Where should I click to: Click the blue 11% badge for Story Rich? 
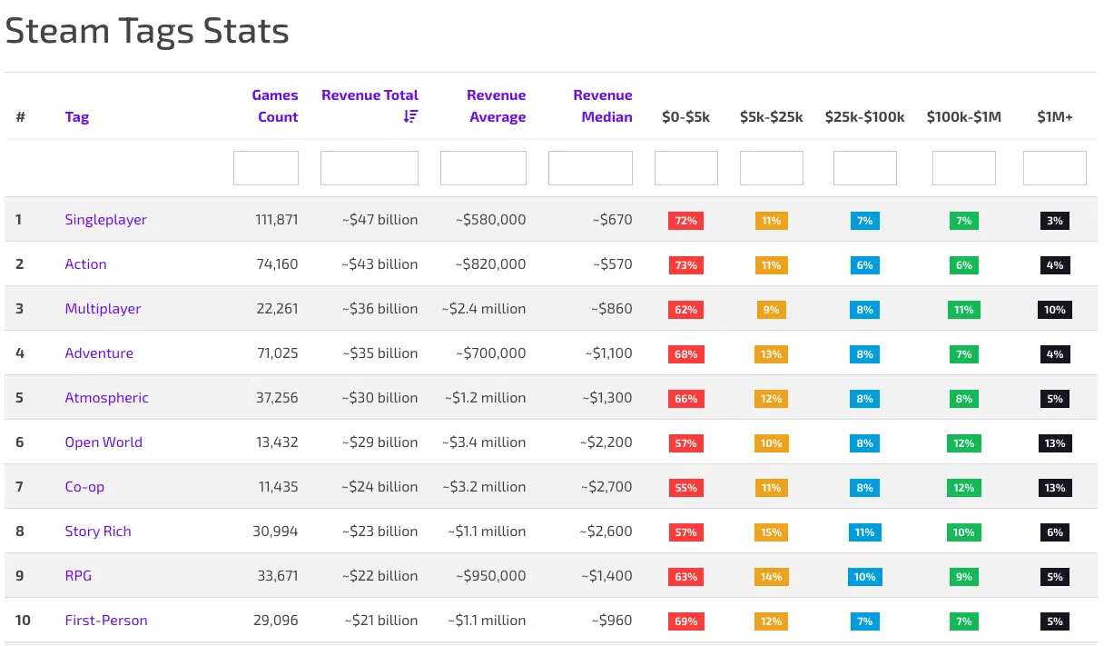(x=865, y=532)
